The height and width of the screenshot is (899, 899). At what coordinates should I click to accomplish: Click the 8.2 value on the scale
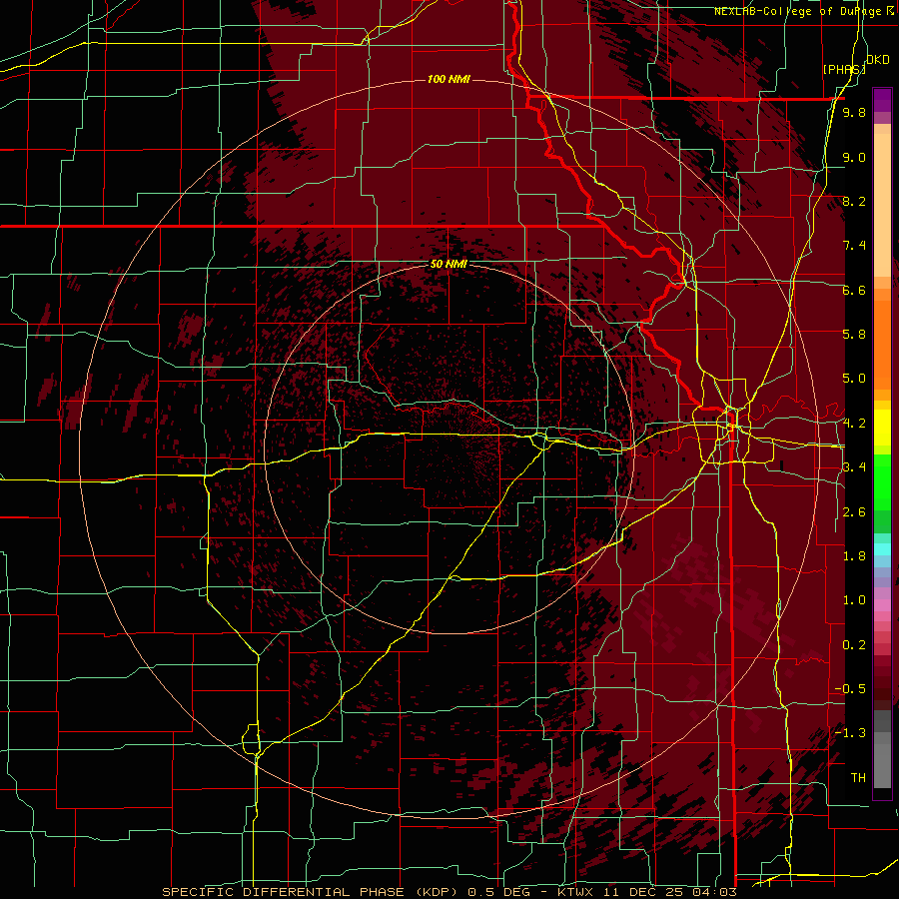pyautogui.click(x=854, y=201)
